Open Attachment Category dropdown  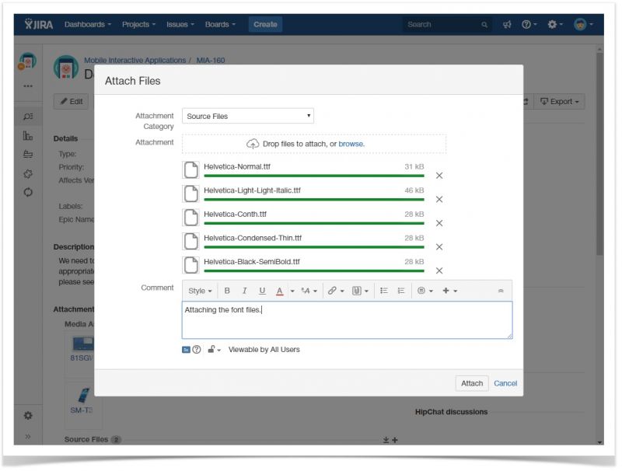(248, 116)
